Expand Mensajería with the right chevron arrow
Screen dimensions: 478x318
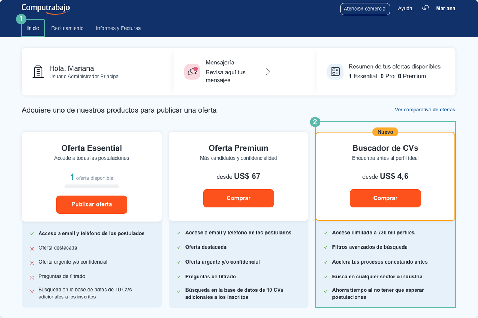pyautogui.click(x=268, y=72)
